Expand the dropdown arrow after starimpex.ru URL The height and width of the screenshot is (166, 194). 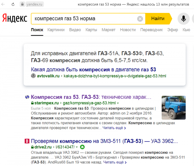(118, 103)
